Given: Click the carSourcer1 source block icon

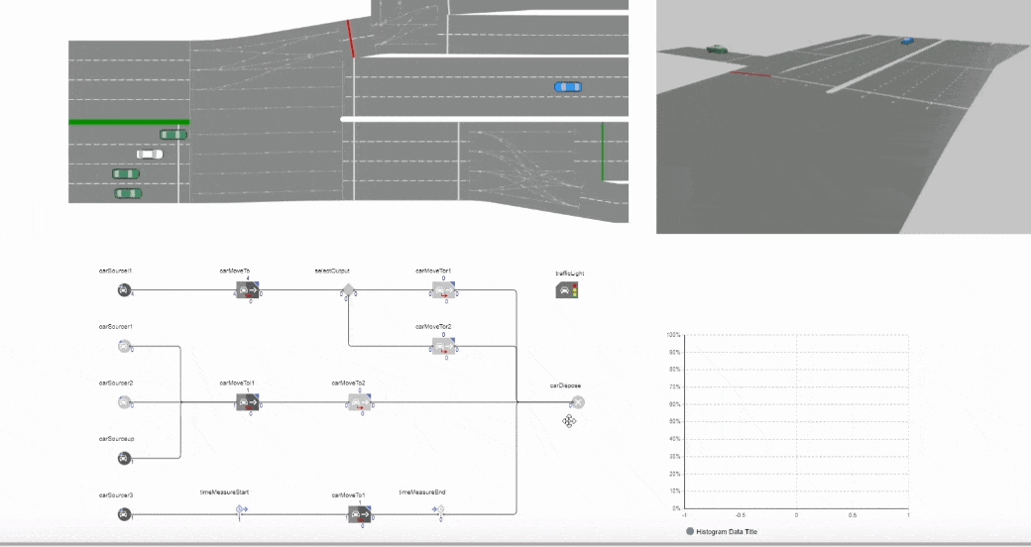Looking at the screenshot, I should point(124,346).
